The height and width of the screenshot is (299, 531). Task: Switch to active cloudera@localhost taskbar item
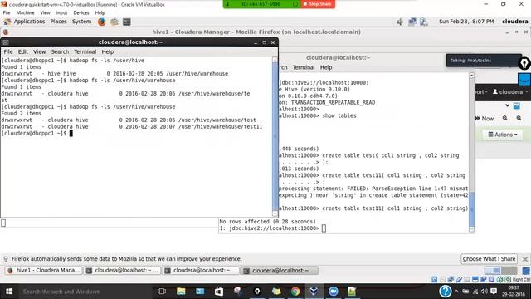tap(280, 271)
